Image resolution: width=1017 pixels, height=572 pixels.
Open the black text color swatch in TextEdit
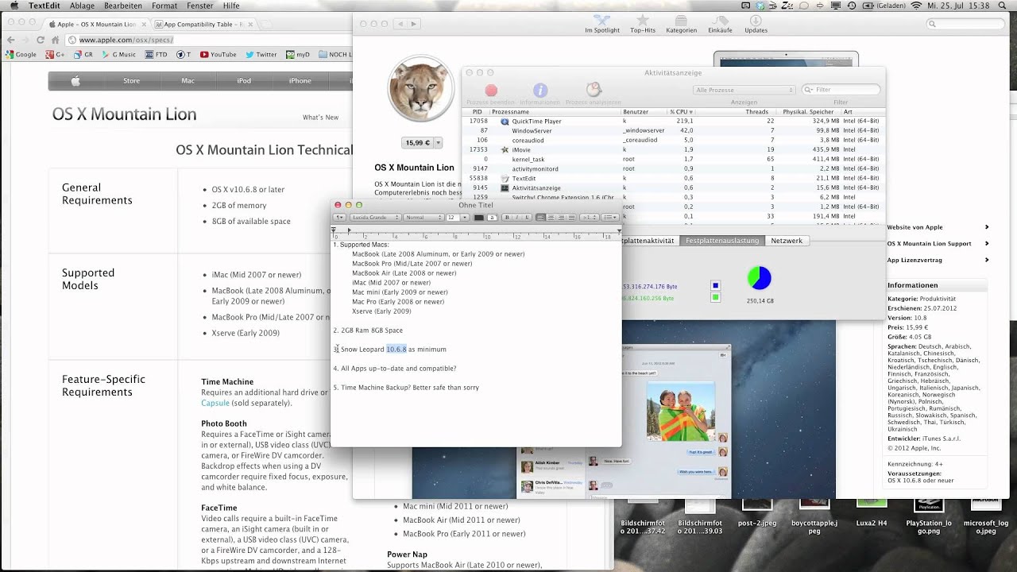pyautogui.click(x=479, y=218)
